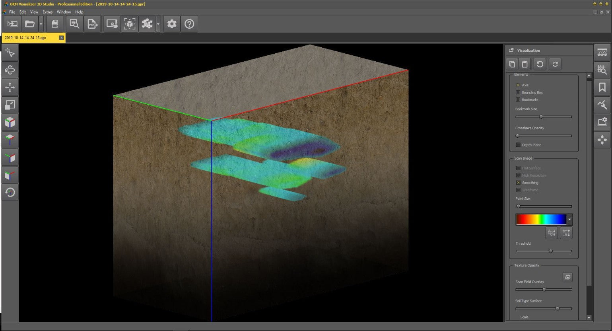This screenshot has width=612, height=331.
Task: Switch to the top view cube icon
Action: coord(10,140)
